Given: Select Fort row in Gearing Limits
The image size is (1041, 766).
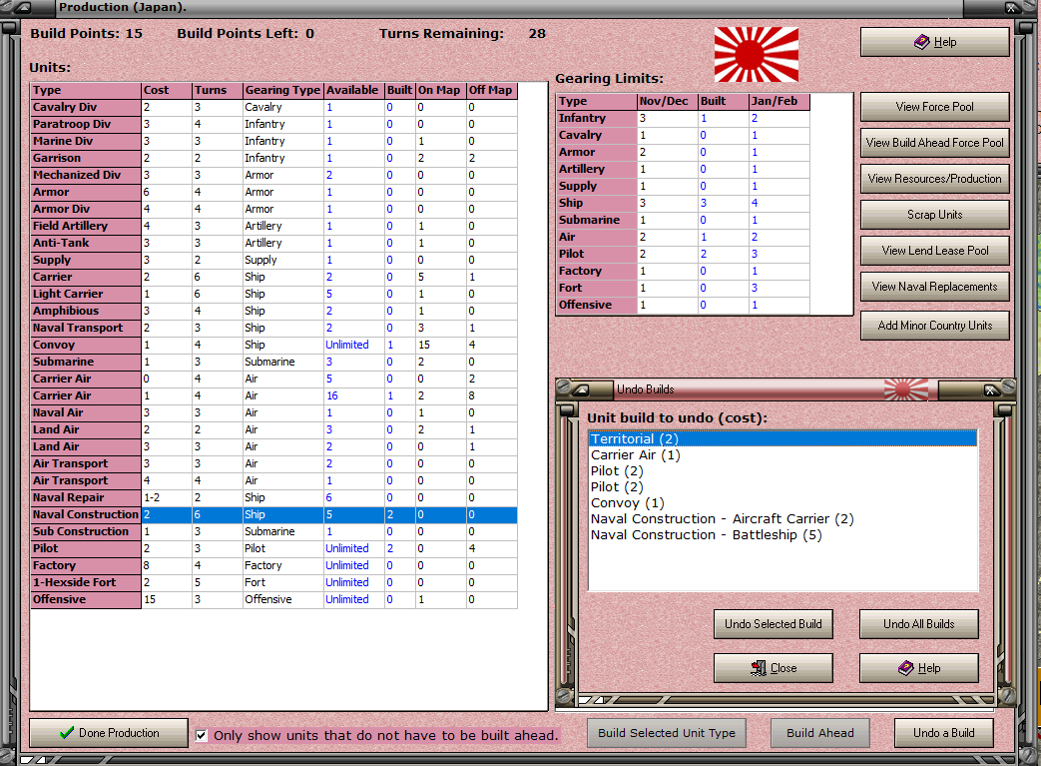Looking at the screenshot, I should 683,289.
